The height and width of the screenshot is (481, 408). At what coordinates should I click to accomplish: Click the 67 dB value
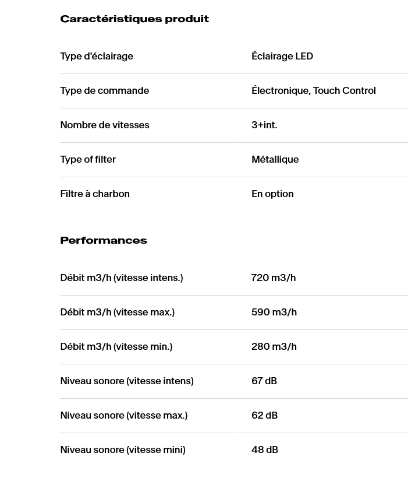(x=264, y=381)
